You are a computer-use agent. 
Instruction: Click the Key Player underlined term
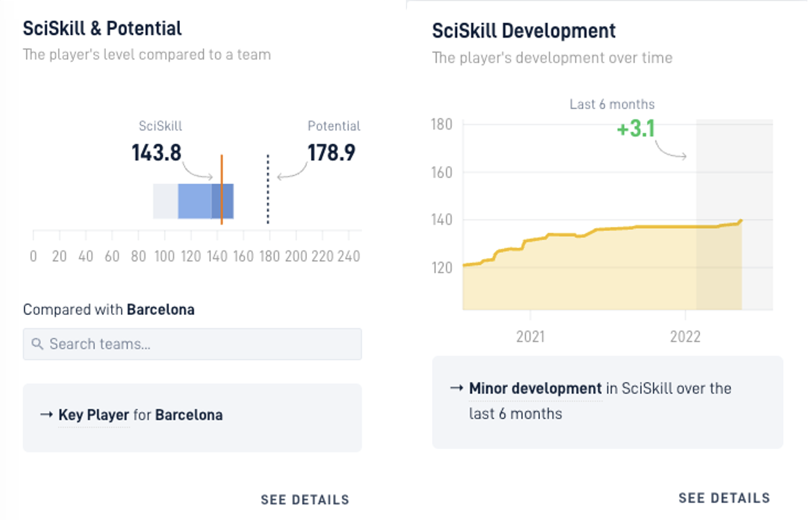(x=94, y=415)
